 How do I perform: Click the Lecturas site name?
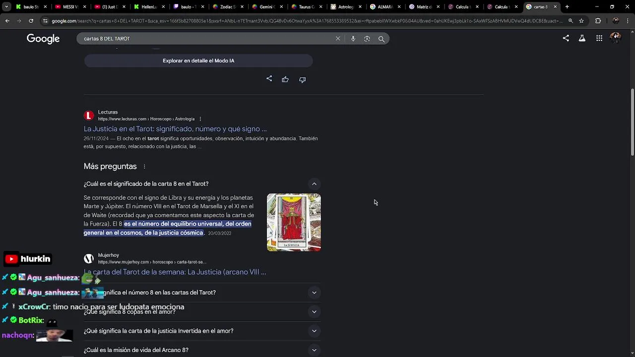coord(108,112)
